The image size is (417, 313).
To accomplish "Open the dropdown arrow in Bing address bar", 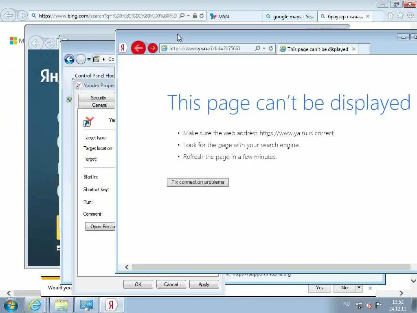I will tap(188, 16).
